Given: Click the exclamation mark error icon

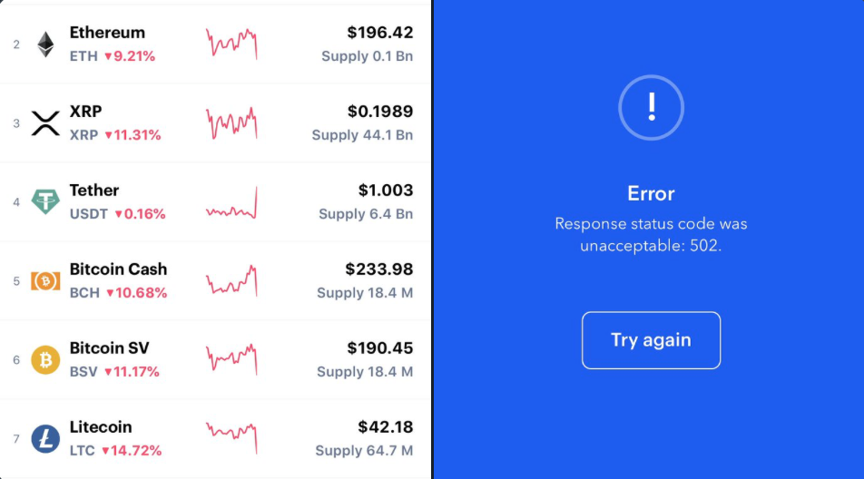Looking at the screenshot, I should click(651, 108).
